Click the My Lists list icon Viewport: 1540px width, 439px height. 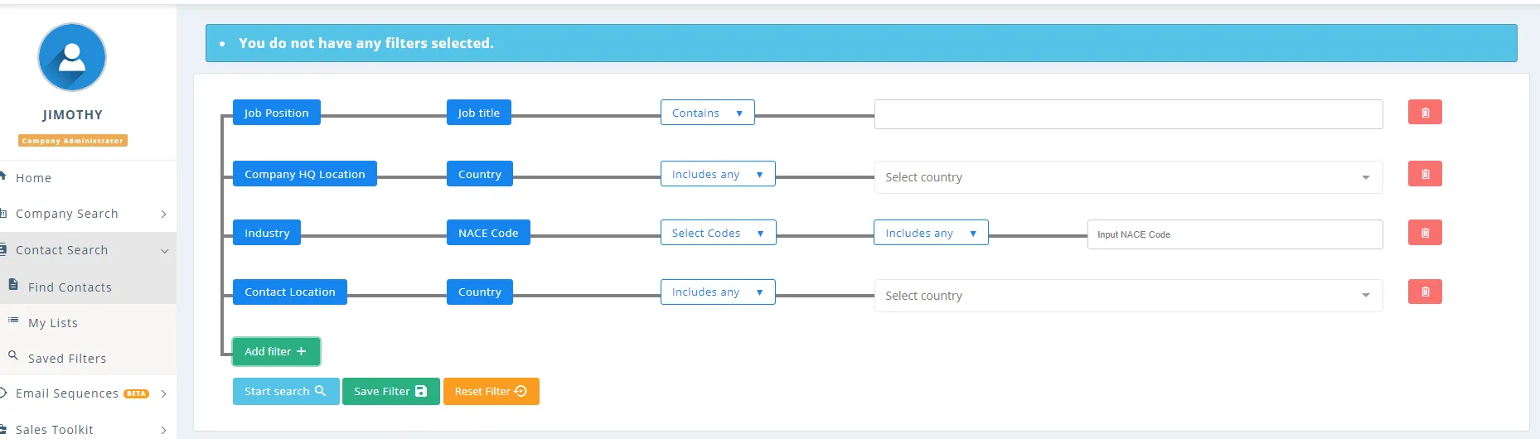[13, 321]
